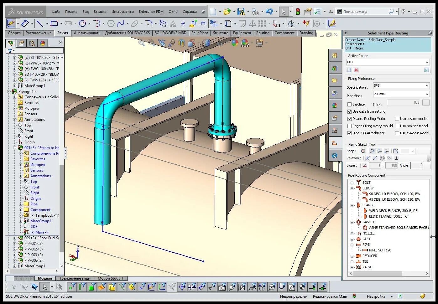Uncheck Use data from setting
Image resolution: width=438 pixels, height=304 pixels.
click(350, 111)
